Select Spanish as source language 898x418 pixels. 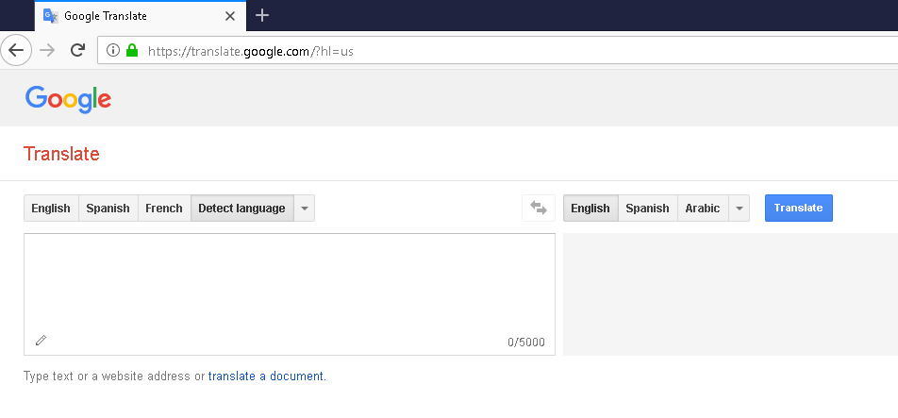click(x=108, y=209)
